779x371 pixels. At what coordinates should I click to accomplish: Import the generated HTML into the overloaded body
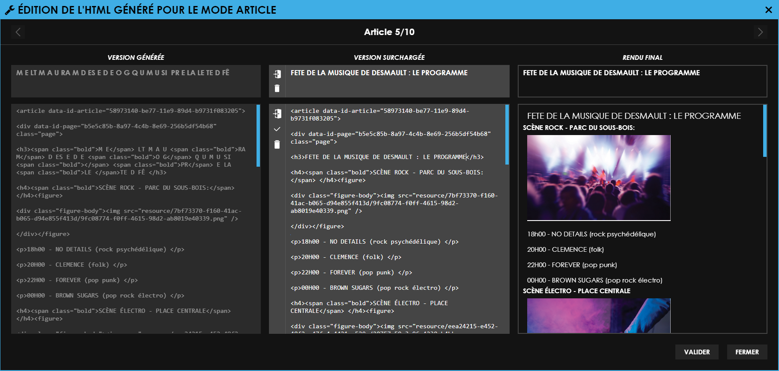[277, 113]
